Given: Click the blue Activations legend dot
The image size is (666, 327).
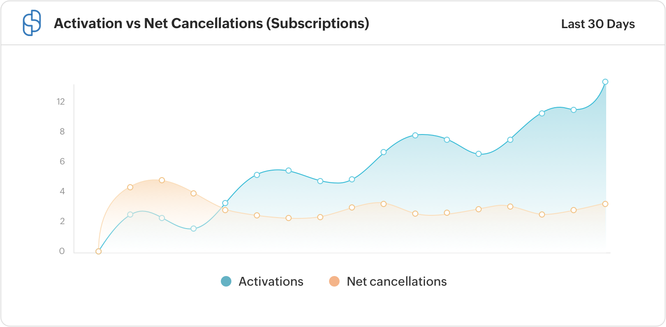Looking at the screenshot, I should coord(226,281).
